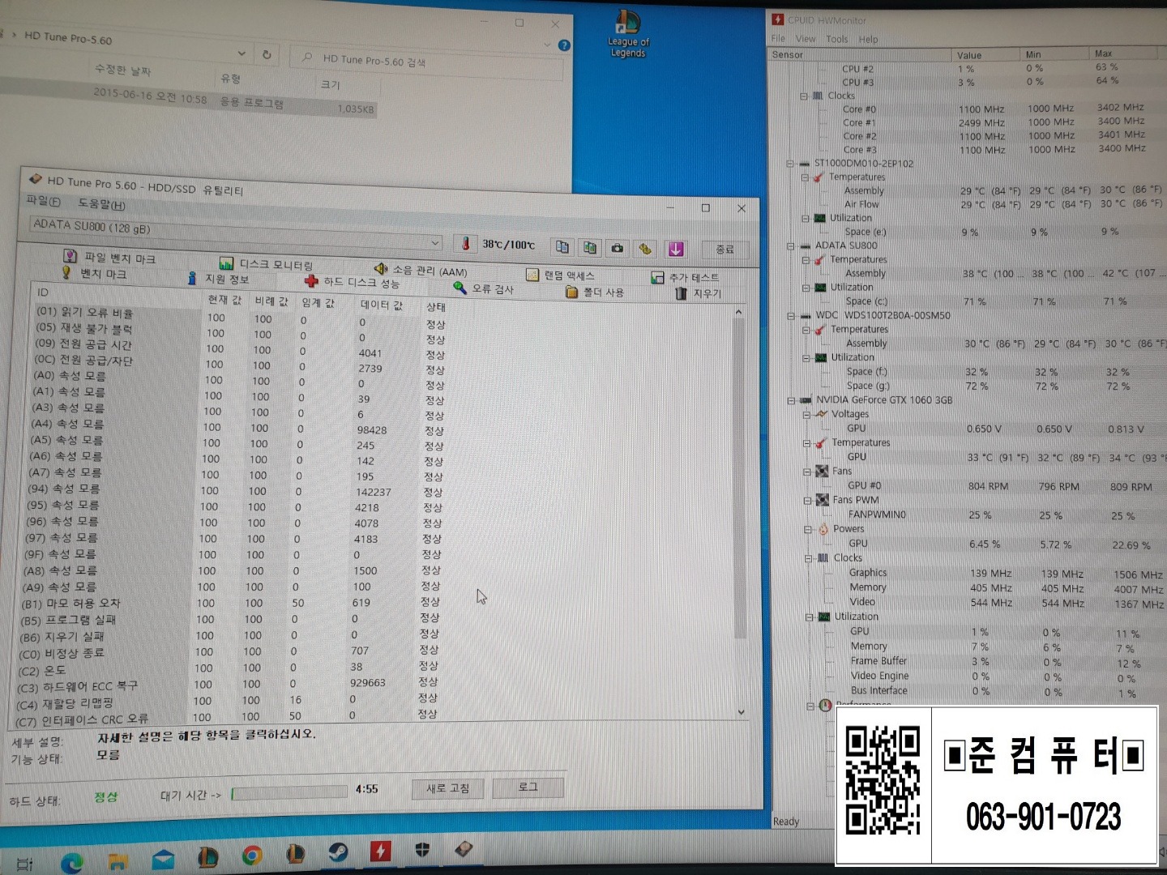Open the Tools menu in HWMonitor
The image size is (1167, 875).
(x=837, y=39)
